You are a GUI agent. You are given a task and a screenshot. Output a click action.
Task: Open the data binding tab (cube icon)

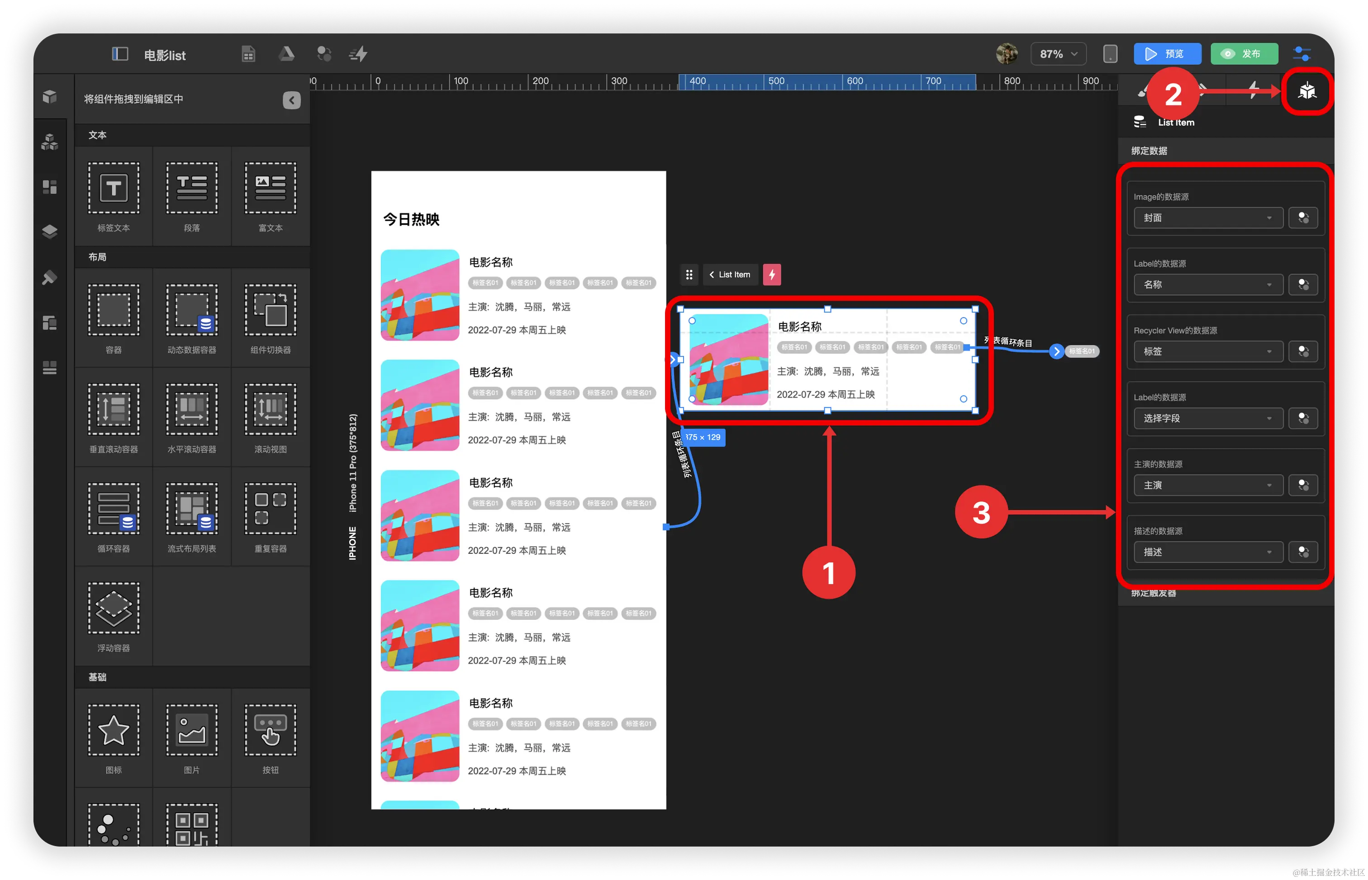[1307, 91]
